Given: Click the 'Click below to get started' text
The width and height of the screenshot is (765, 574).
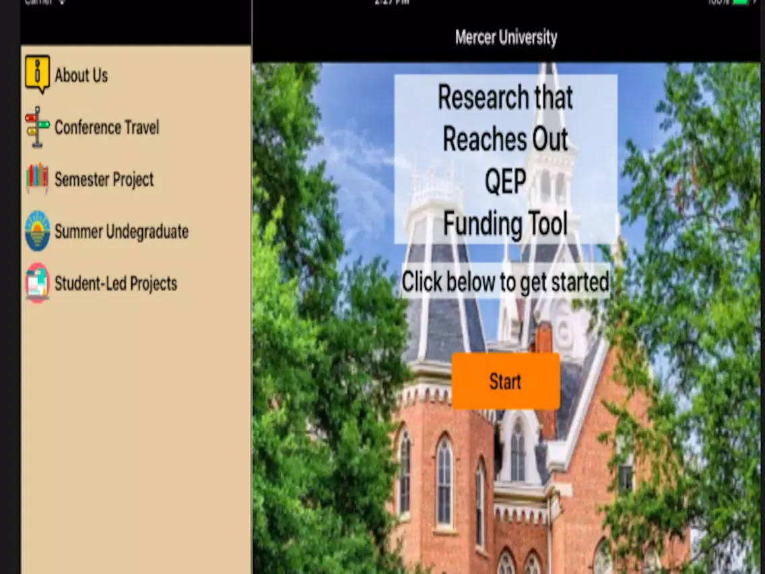Looking at the screenshot, I should coord(506,282).
